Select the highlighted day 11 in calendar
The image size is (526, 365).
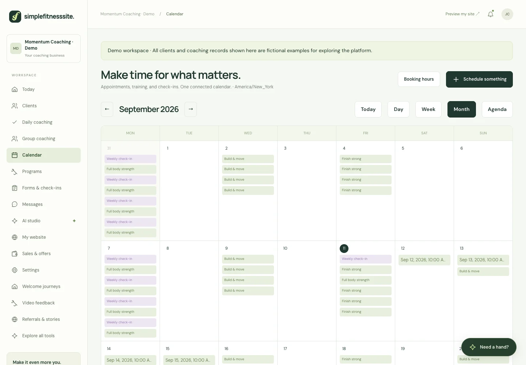(x=344, y=249)
